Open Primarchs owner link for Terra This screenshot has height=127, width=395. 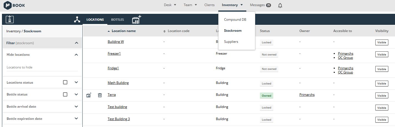pyautogui.click(x=307, y=95)
